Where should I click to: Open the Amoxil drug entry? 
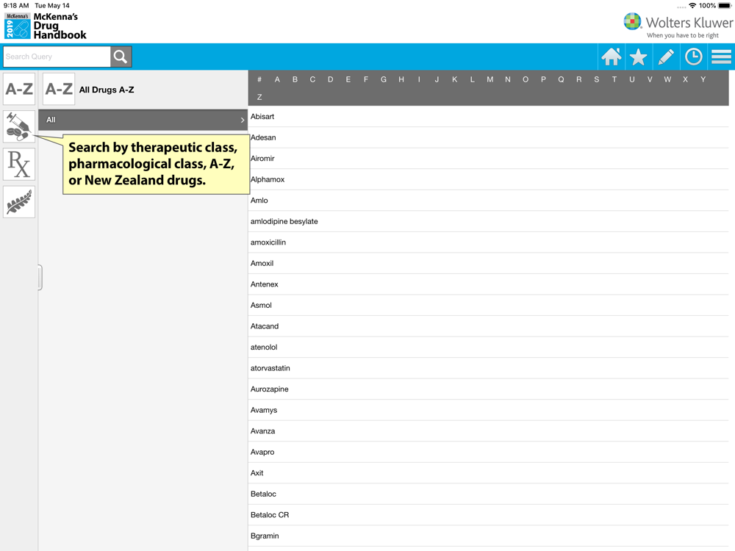[x=489, y=263]
